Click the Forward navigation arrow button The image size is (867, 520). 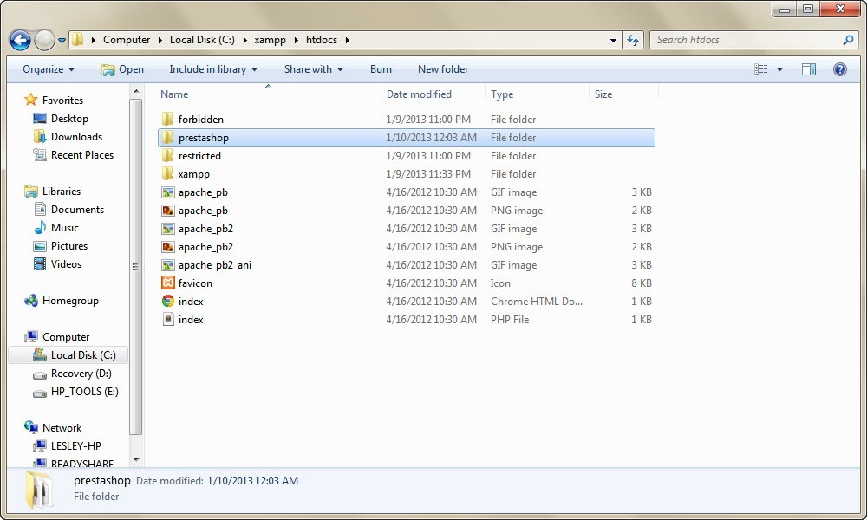(x=44, y=40)
